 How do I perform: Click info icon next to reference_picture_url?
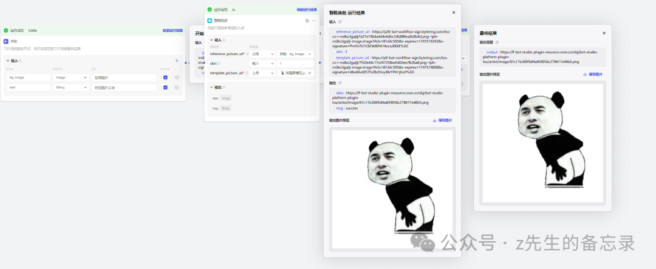coord(247,54)
